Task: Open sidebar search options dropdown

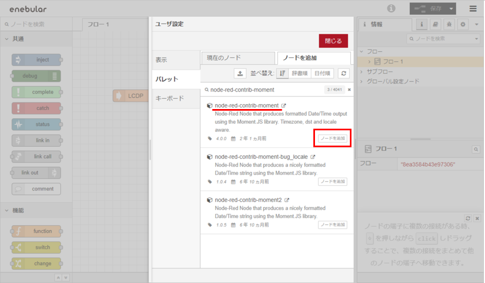Action: point(477,39)
